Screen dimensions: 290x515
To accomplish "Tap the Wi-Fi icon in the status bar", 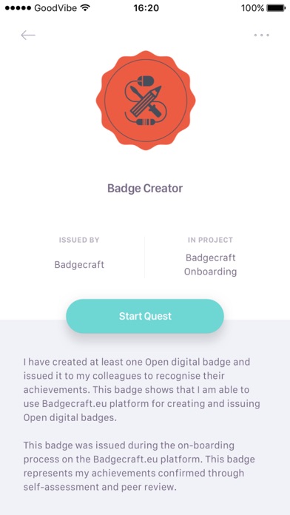I will click(x=85, y=7).
